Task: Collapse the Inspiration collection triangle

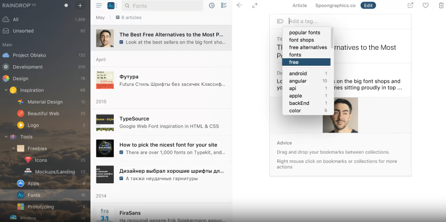Action: (6, 91)
